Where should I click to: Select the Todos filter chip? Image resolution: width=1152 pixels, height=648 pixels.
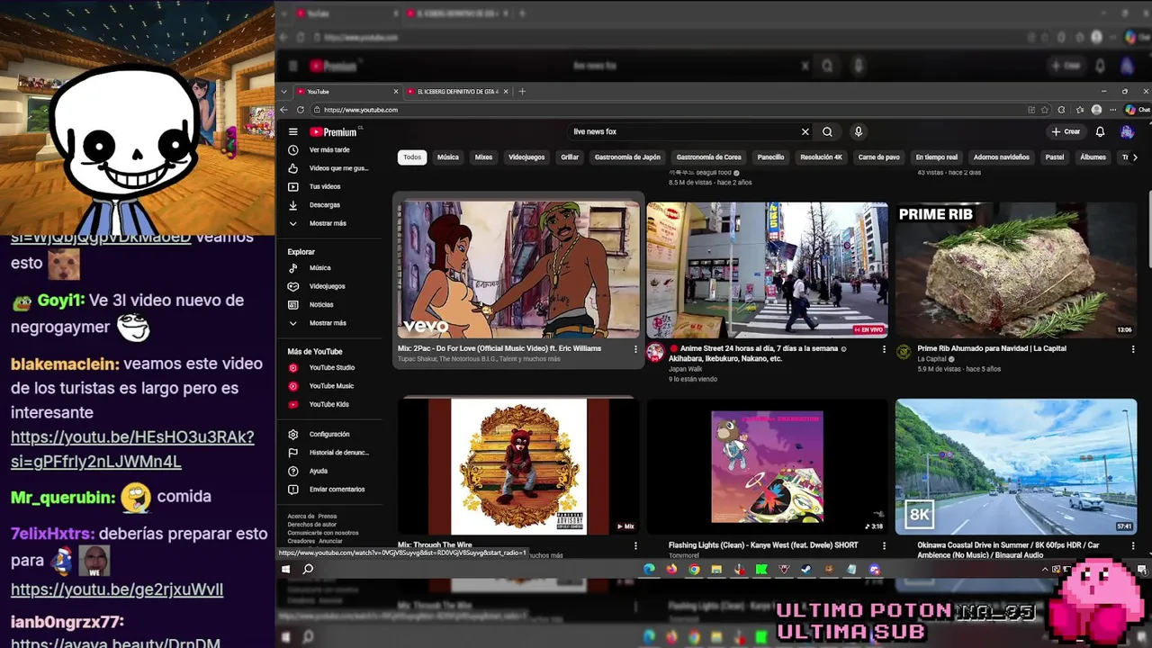tap(412, 157)
